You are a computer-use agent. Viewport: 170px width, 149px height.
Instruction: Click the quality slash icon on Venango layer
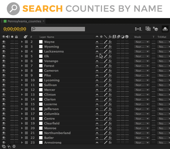pyautogui.click(x=105, y=61)
